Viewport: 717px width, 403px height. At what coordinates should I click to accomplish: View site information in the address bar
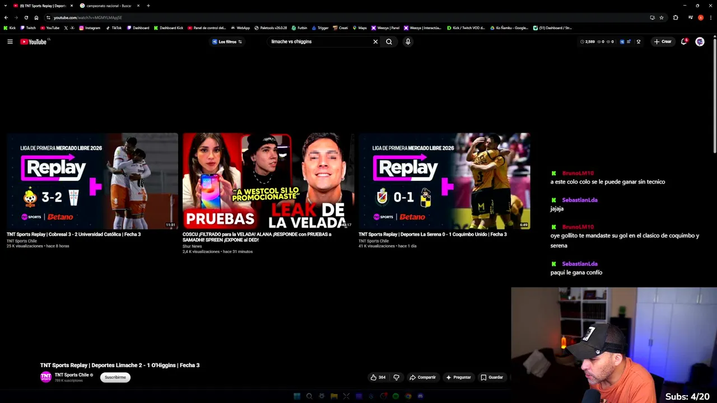(x=48, y=17)
